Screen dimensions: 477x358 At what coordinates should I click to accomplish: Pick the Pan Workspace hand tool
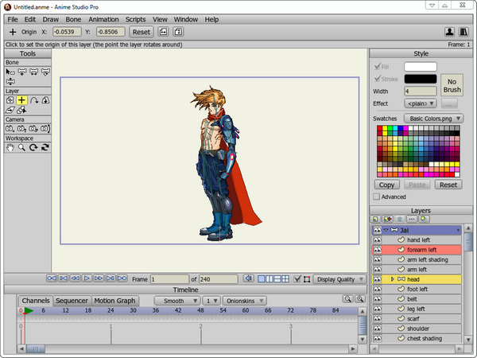10,147
